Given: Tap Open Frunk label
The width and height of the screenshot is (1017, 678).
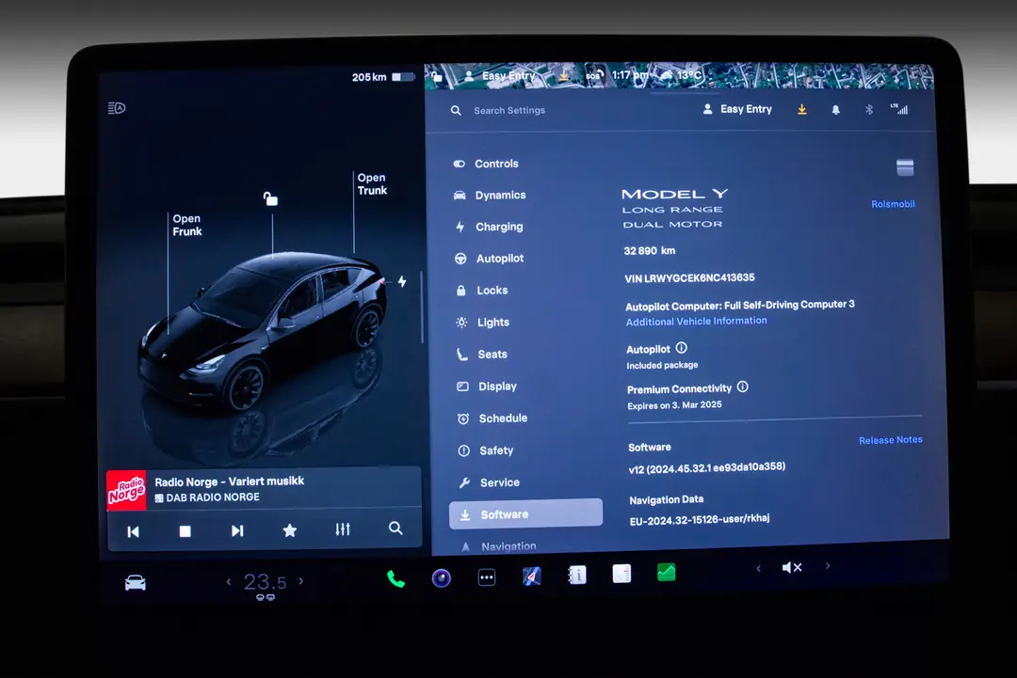Looking at the screenshot, I should pos(186,226).
